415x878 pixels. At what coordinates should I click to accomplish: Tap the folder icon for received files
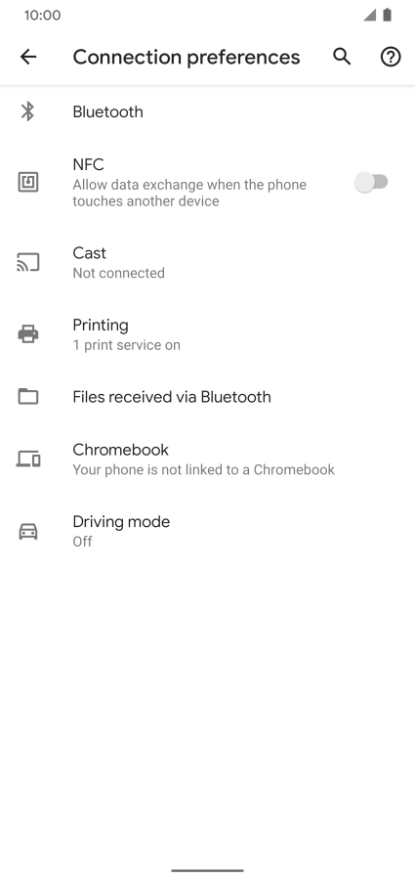[28, 396]
